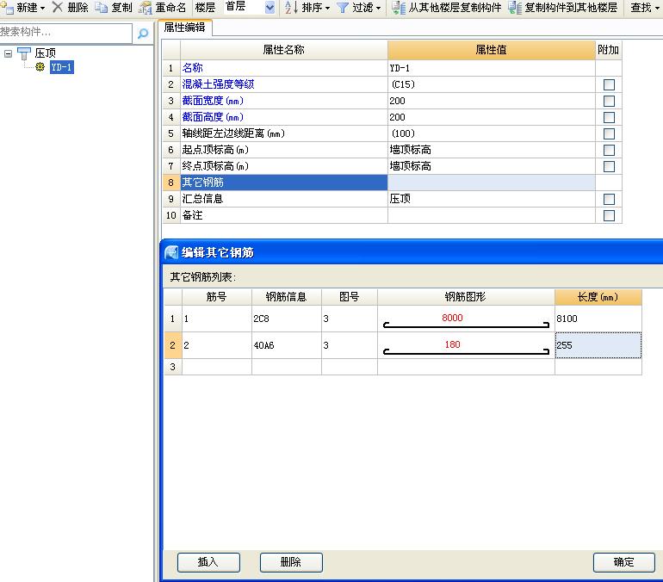Open the 新建 dropdown arrow

[42, 8]
